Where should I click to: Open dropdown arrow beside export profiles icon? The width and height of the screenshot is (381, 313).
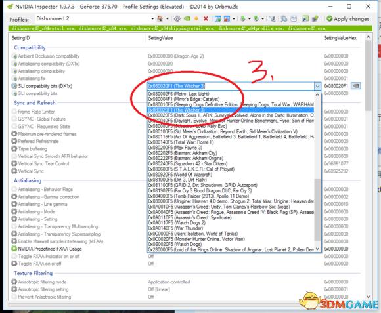(250, 18)
